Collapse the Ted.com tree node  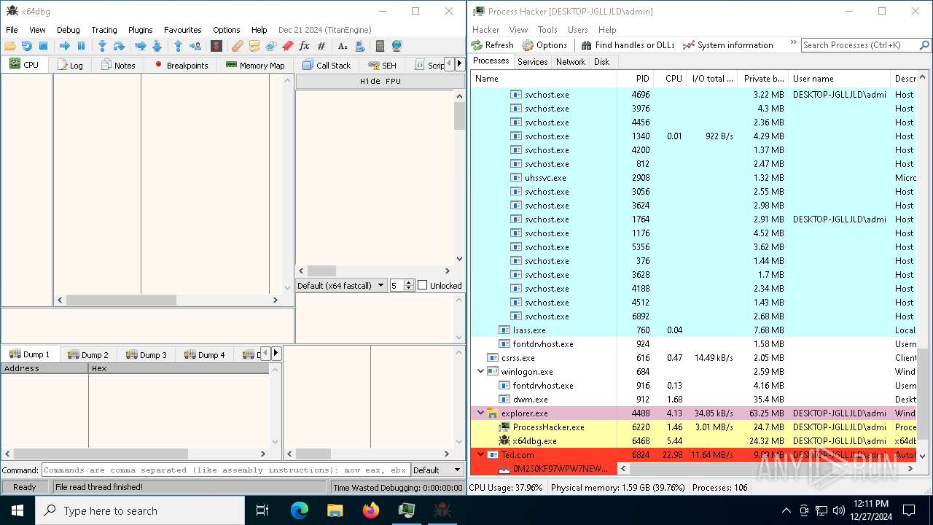point(481,454)
